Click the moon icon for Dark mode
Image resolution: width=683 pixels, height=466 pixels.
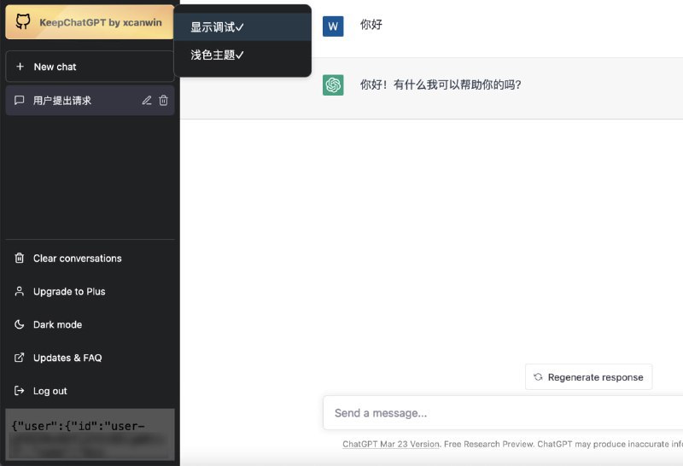pyautogui.click(x=20, y=324)
